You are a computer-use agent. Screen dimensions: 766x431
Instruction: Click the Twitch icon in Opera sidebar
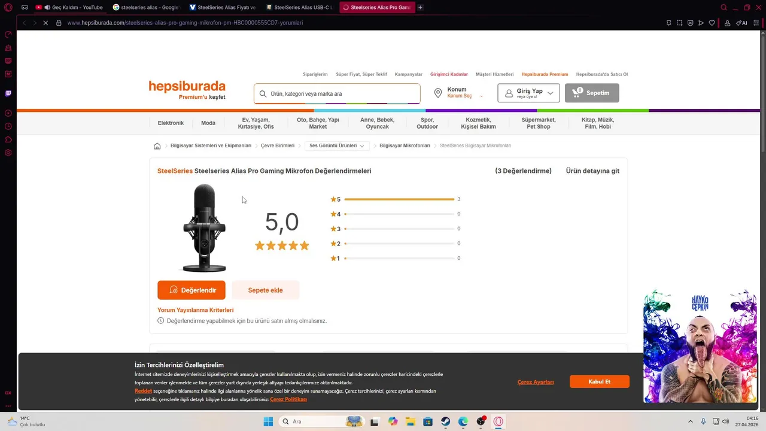coord(8,93)
